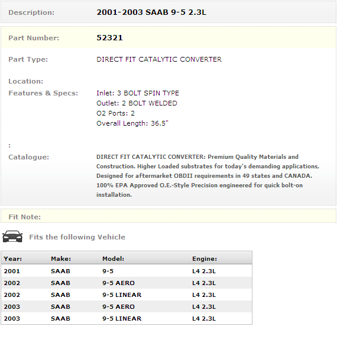Viewport: 337px width, 339px height.
Task: Click the Engine column header
Action: tap(205, 259)
